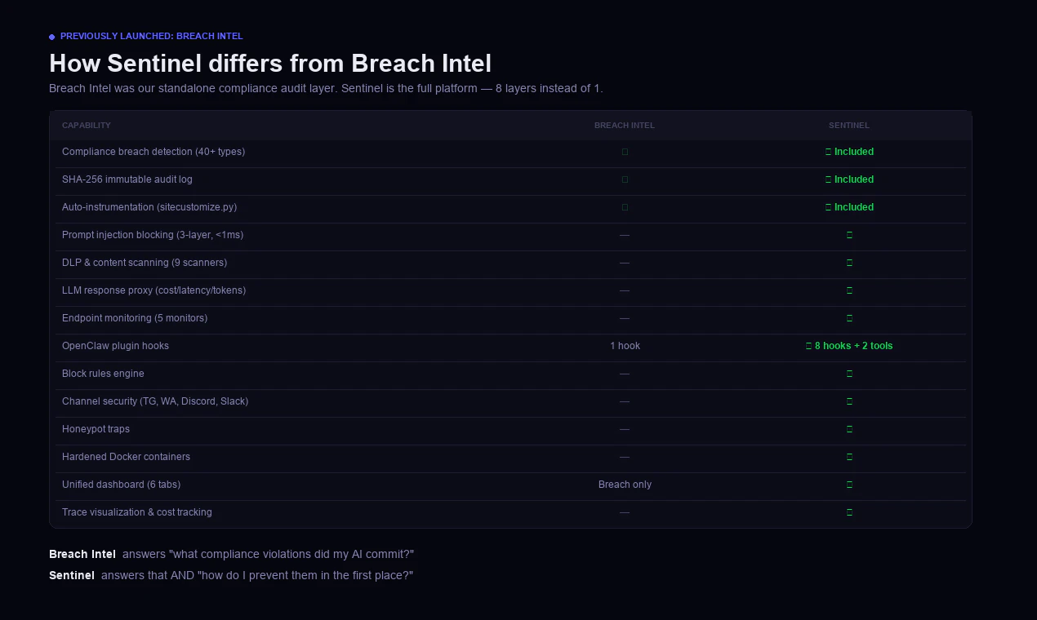This screenshot has width=1037, height=620.
Task: Click Breach Intel checkmark for Auto-instrumentation row
Action: 625,207
